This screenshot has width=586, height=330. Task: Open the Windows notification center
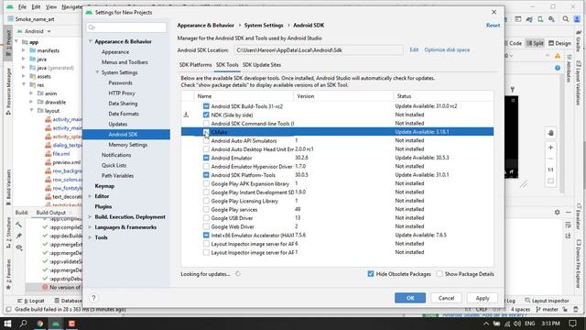click(573, 324)
